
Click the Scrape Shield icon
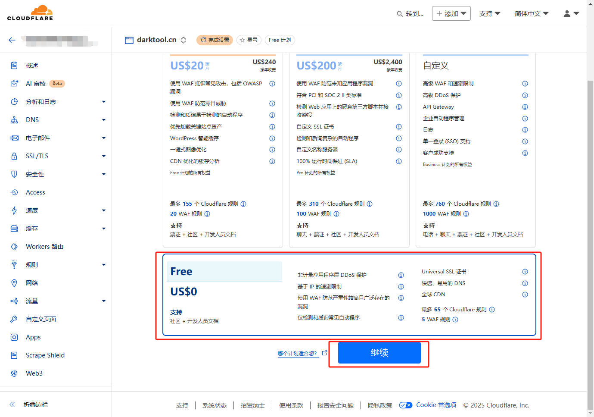click(14, 355)
